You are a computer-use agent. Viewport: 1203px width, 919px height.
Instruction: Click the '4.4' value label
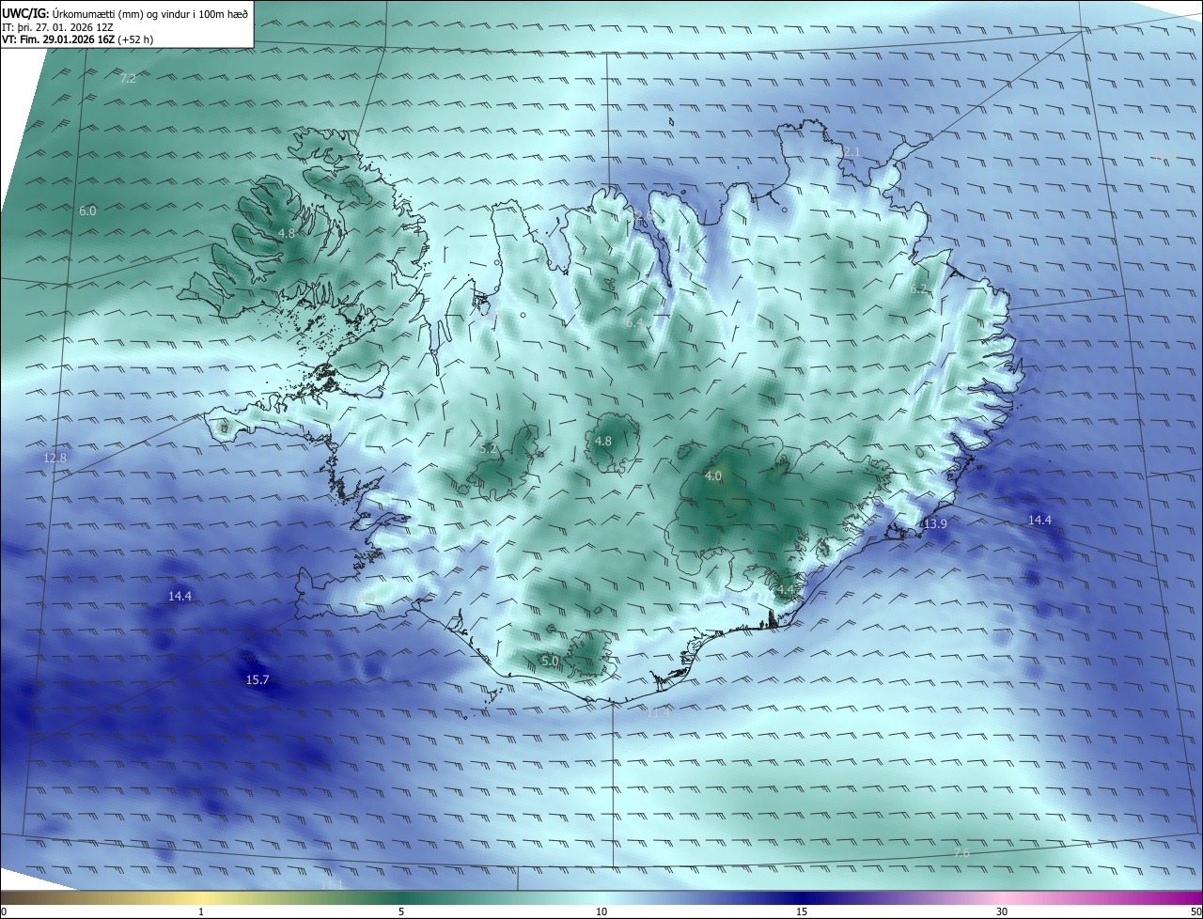click(x=786, y=589)
